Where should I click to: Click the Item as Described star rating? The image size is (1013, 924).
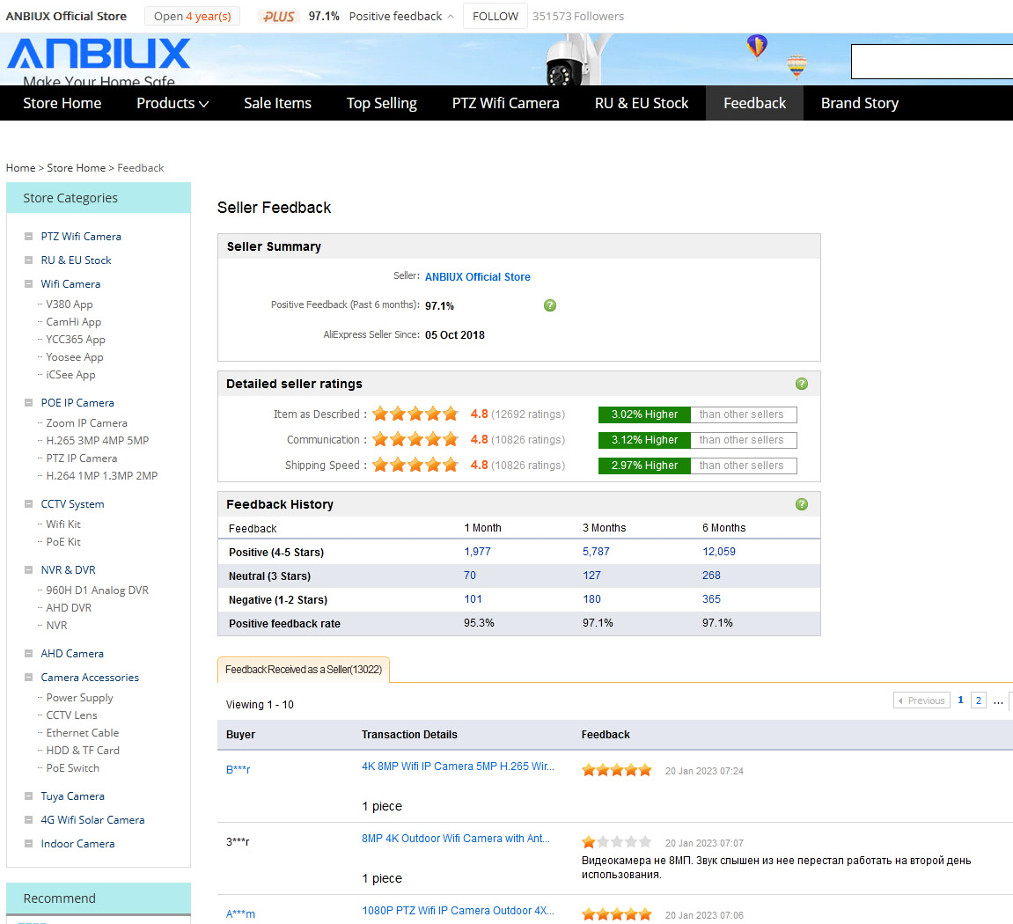pyautogui.click(x=415, y=414)
